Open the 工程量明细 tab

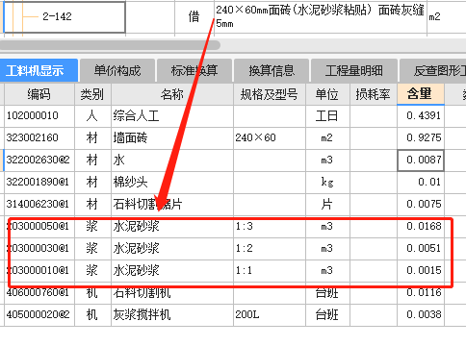[354, 70]
